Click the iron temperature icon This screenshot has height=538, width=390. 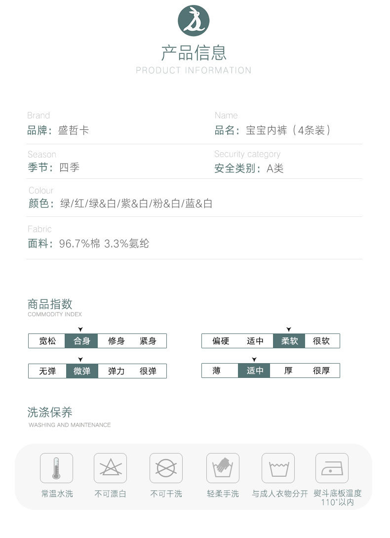(x=332, y=468)
